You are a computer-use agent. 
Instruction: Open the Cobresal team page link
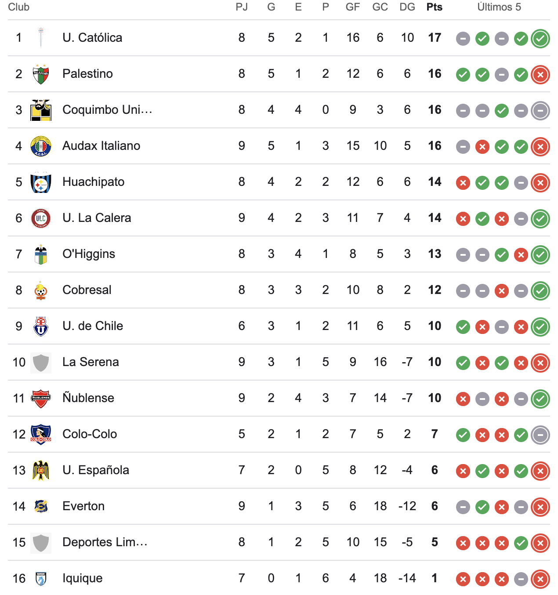pyautogui.click(x=87, y=290)
